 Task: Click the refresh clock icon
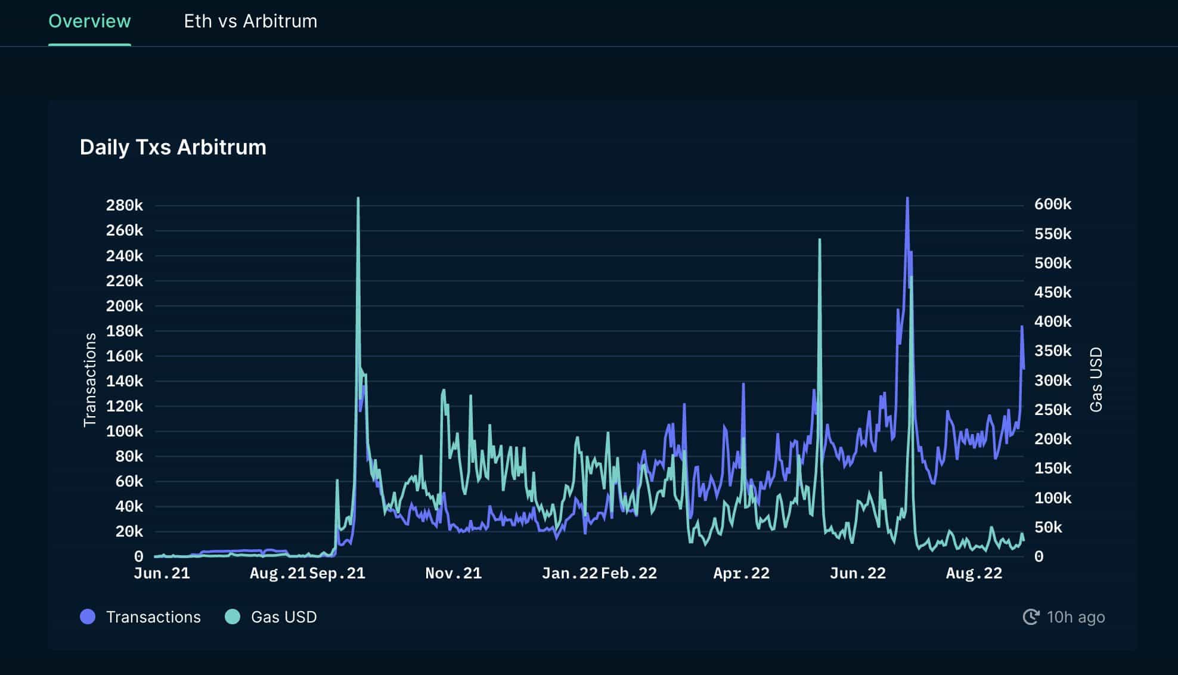(x=1031, y=617)
